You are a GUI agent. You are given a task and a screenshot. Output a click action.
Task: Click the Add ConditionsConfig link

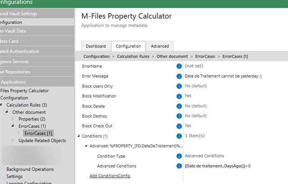pos(110,175)
